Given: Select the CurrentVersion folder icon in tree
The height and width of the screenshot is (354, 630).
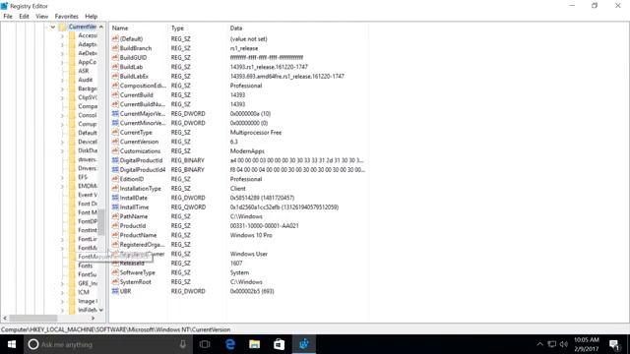Looking at the screenshot, I should [x=63, y=27].
